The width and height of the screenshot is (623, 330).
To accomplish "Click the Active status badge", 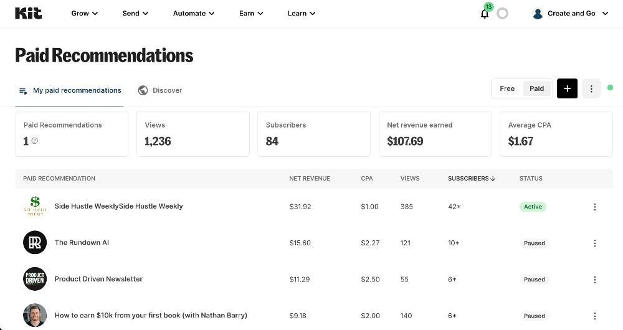I will click(x=533, y=207).
